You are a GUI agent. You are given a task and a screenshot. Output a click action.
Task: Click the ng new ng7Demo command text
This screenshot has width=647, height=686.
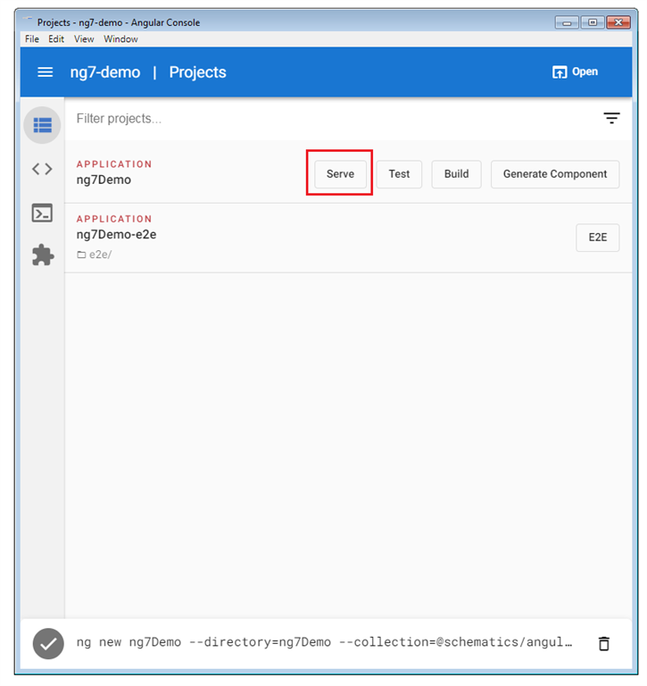(x=324, y=642)
